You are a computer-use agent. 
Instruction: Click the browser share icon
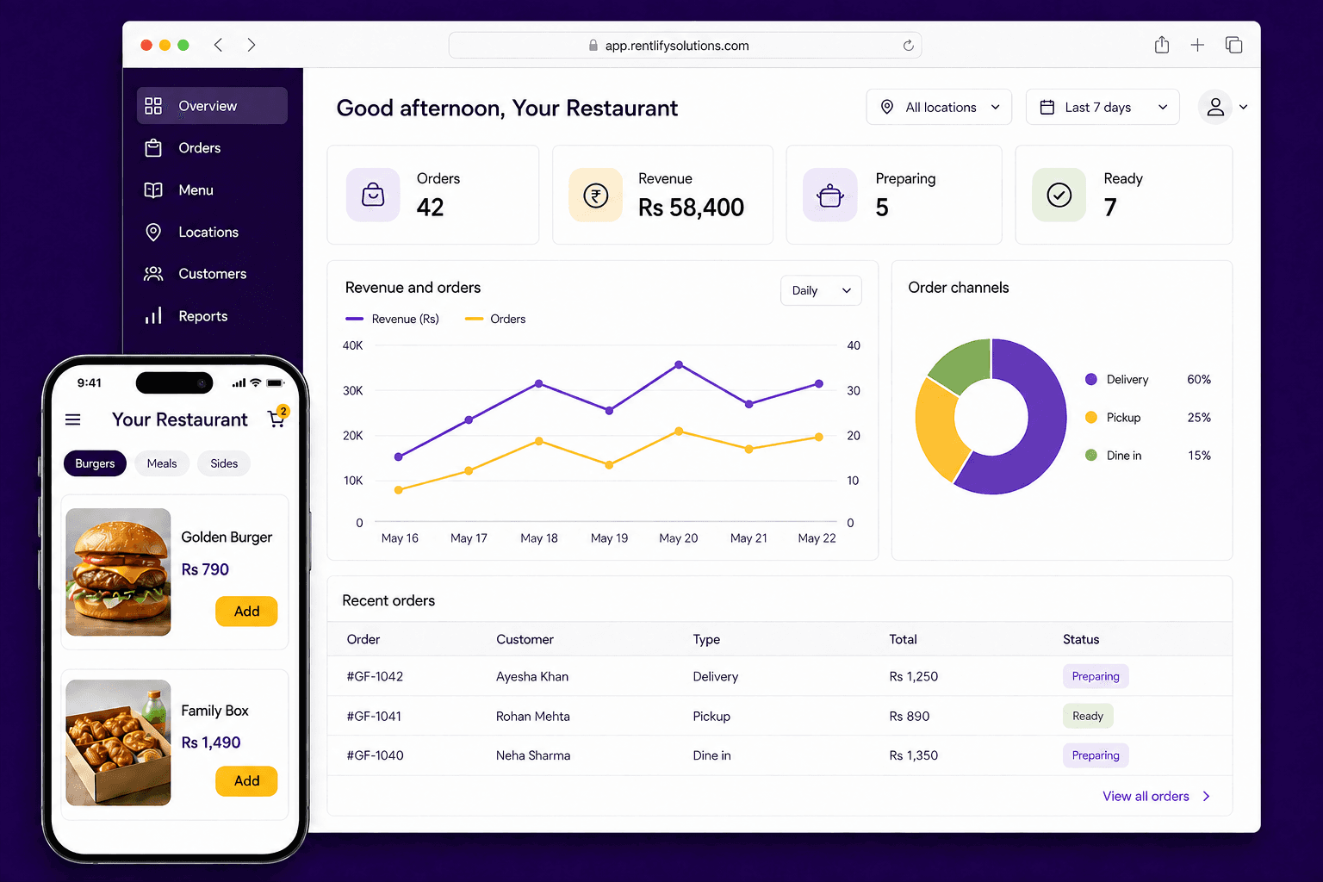pyautogui.click(x=1162, y=45)
